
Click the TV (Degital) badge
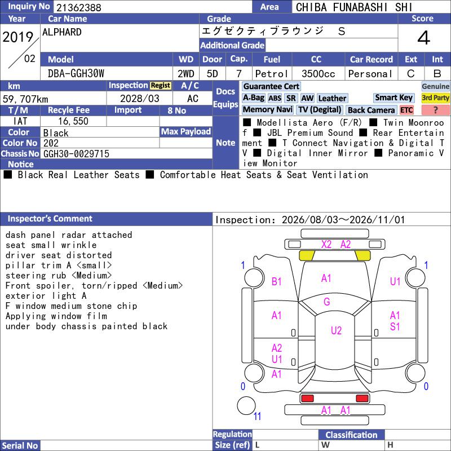click(320, 109)
